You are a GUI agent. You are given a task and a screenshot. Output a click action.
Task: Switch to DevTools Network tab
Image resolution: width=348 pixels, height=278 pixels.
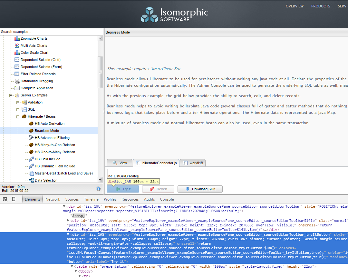click(x=53, y=199)
